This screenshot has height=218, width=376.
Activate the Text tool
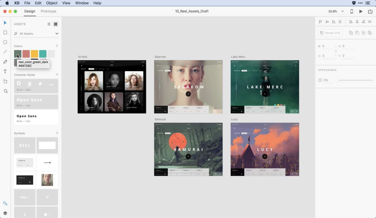[x=5, y=71]
